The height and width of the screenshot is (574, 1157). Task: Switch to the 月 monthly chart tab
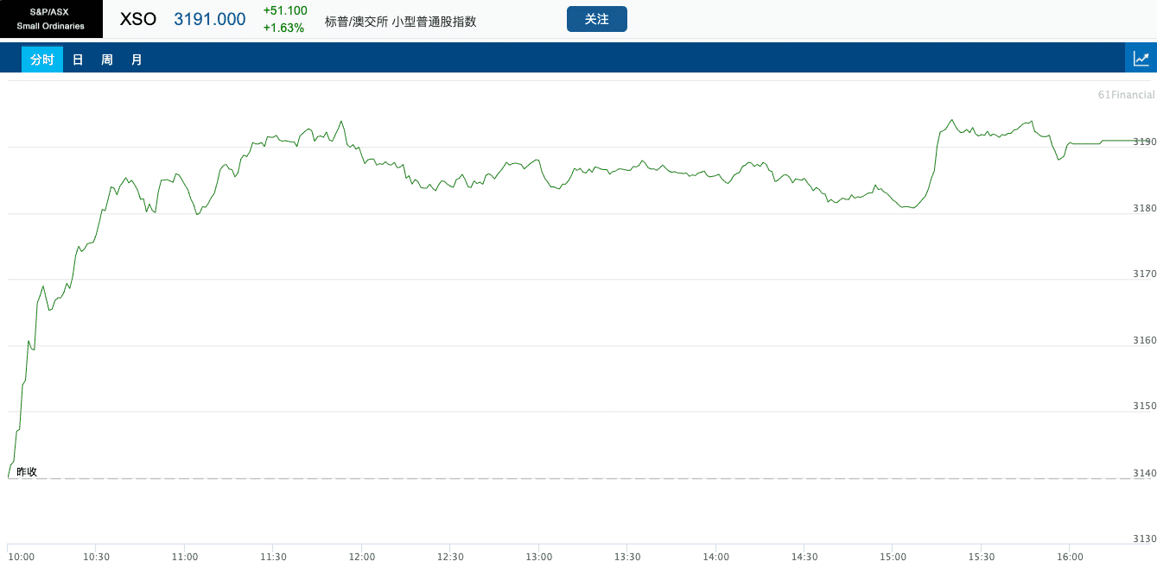coord(137,60)
